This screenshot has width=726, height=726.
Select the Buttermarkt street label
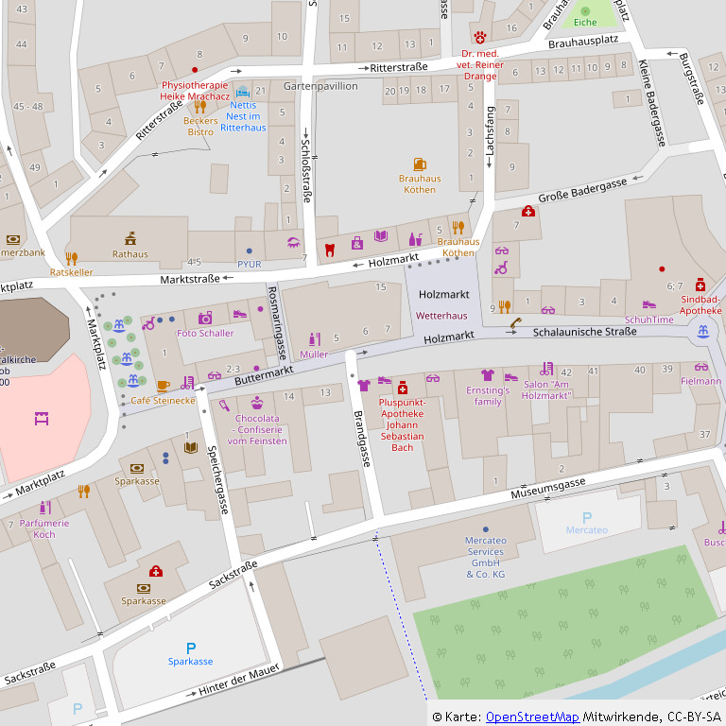point(264,375)
